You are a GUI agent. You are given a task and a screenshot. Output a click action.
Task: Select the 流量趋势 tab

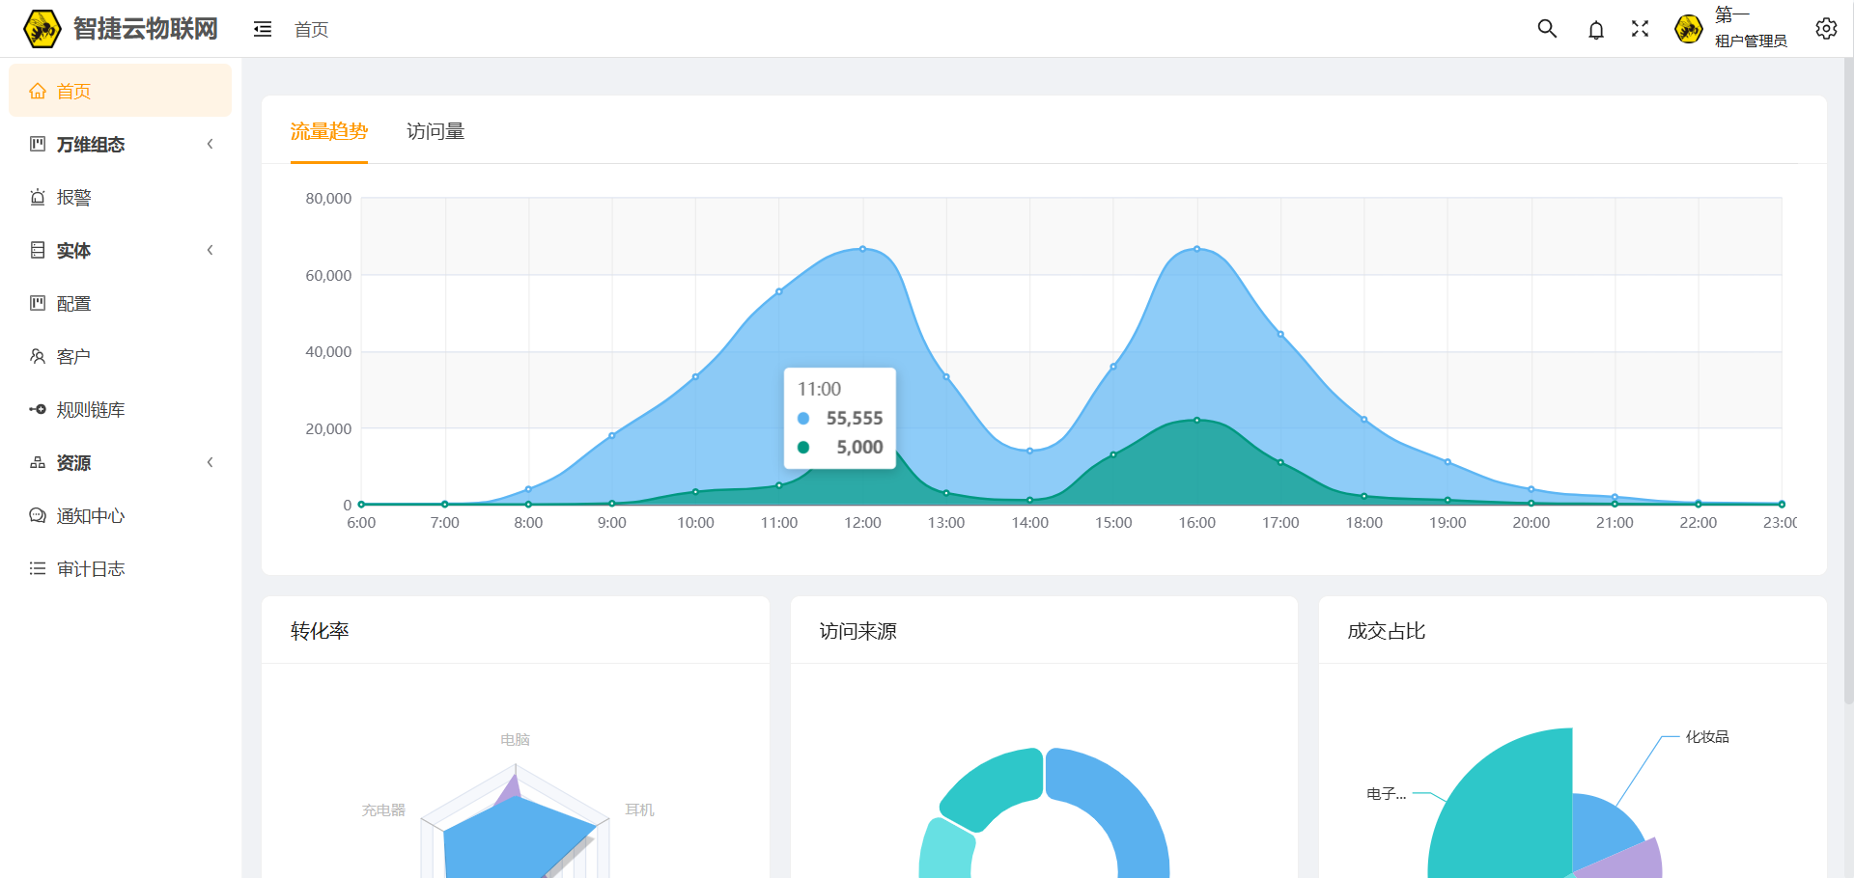click(328, 132)
